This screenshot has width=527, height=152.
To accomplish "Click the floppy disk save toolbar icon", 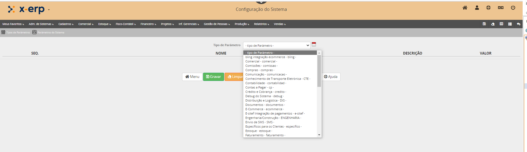I will pos(484,24).
